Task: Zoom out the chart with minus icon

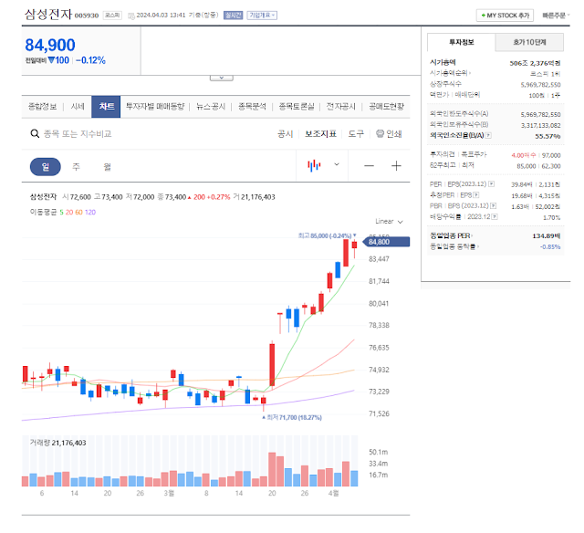Action: pos(369,166)
